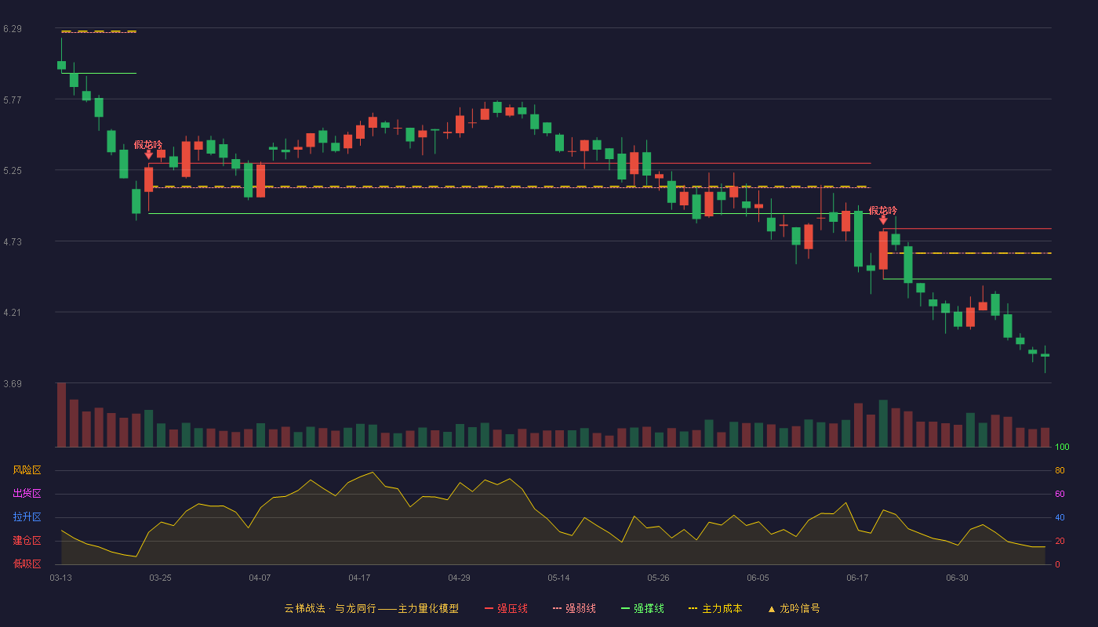The width and height of the screenshot is (1098, 627).
Task: Toggle the 强撑线 legend item
Action: 642,608
